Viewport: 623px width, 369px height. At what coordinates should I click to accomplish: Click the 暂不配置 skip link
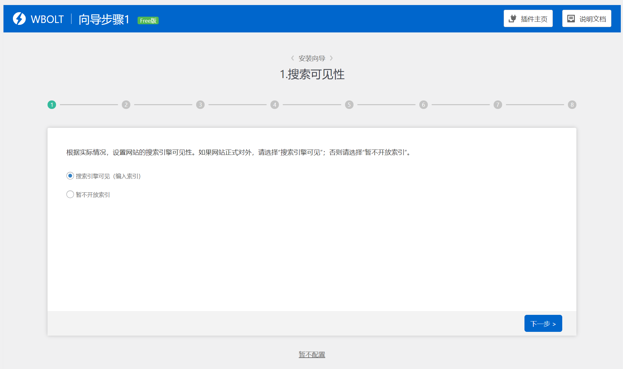point(312,355)
